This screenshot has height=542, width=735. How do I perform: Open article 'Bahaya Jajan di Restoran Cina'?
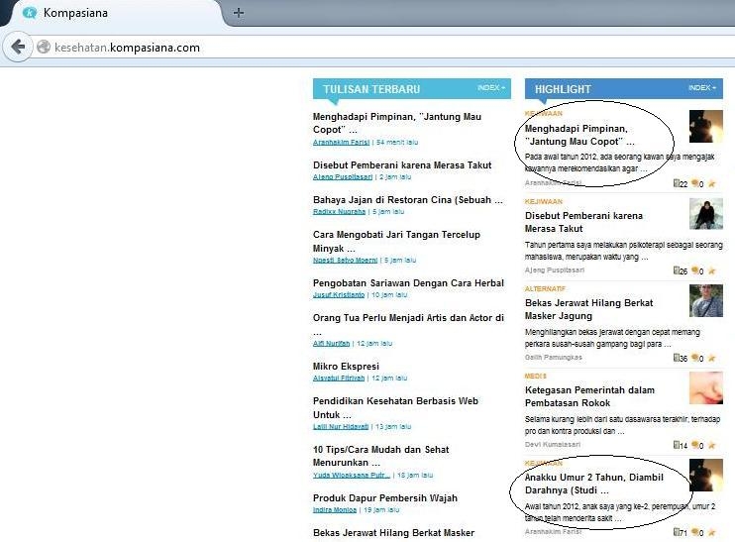[x=408, y=200]
